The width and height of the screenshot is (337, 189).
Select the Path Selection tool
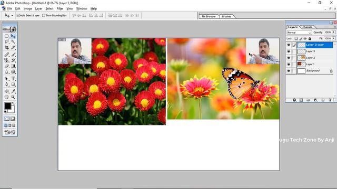7,79
